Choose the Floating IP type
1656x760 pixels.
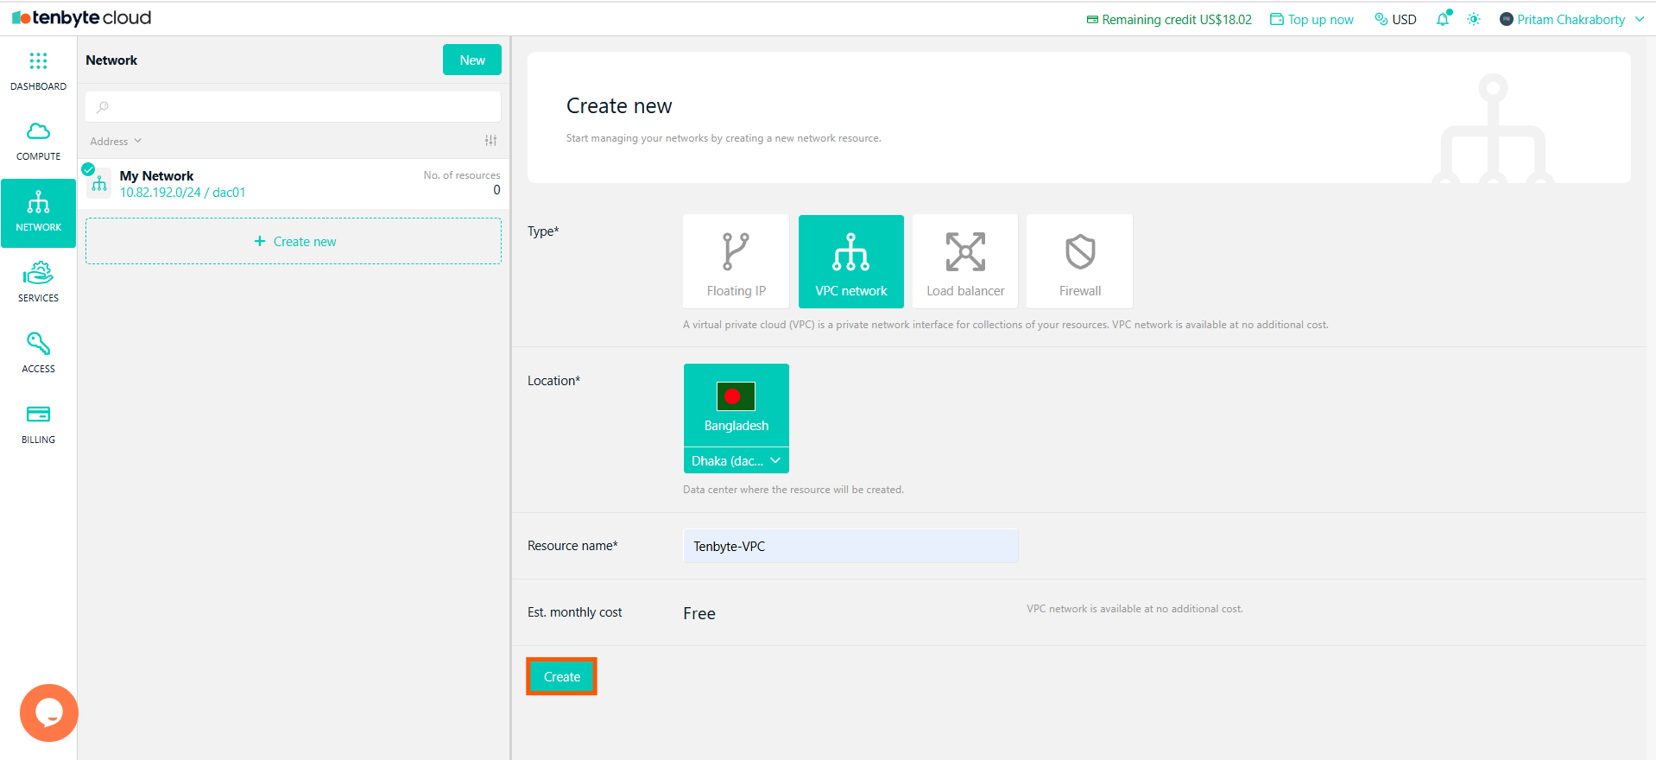(x=736, y=262)
